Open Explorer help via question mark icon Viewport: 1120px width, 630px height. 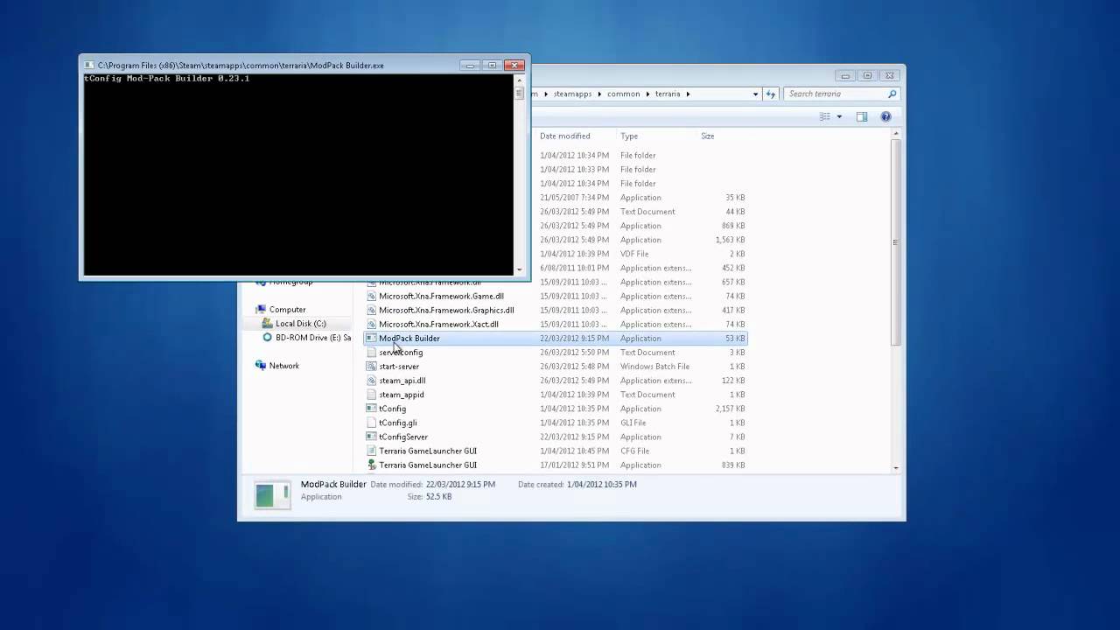885,116
